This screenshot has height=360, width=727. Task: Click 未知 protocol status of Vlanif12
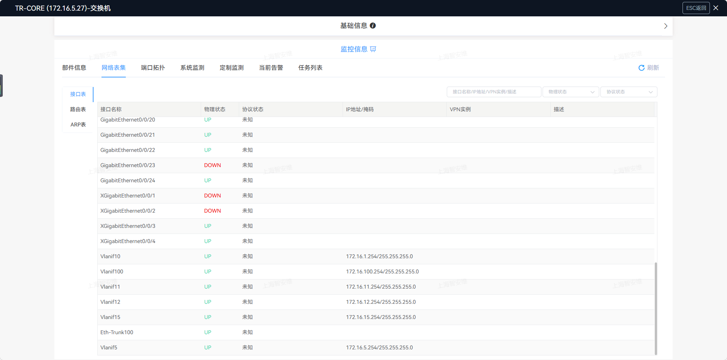[248, 302]
